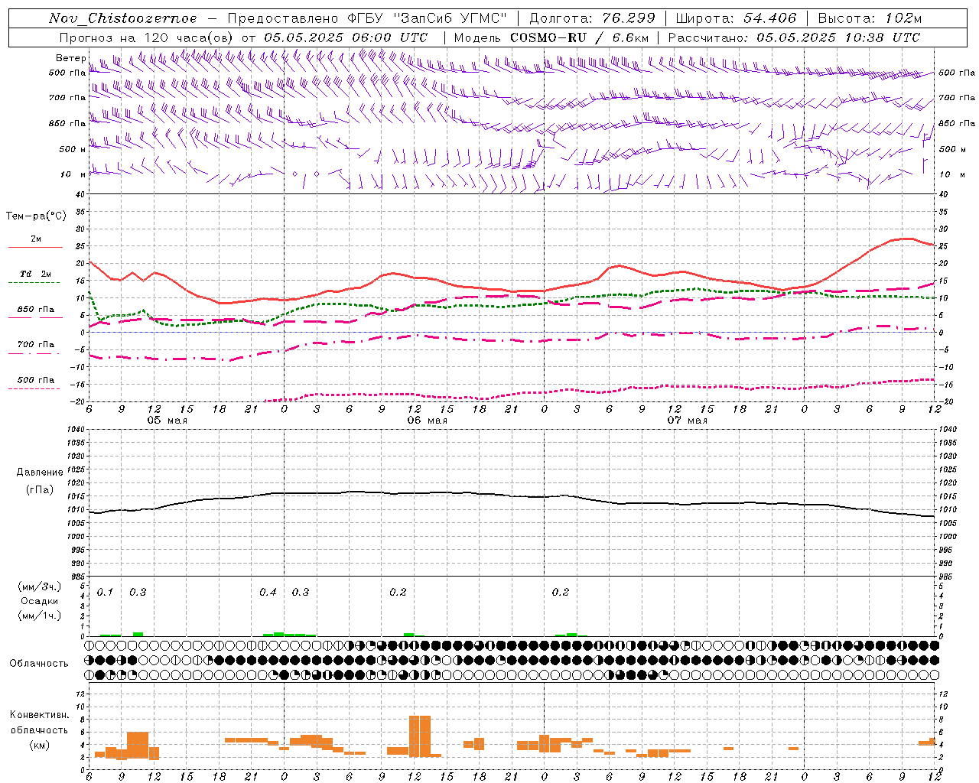
Task: Click the 'Ветер' wind panel label
Action: [x=71, y=58]
